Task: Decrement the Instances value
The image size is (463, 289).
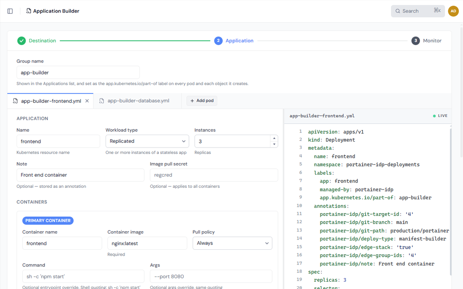Action: click(x=274, y=144)
